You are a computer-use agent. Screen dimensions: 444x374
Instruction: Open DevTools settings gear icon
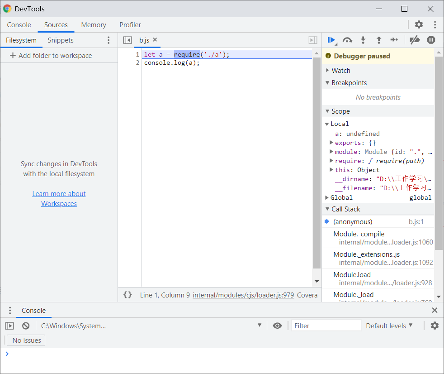(x=419, y=24)
